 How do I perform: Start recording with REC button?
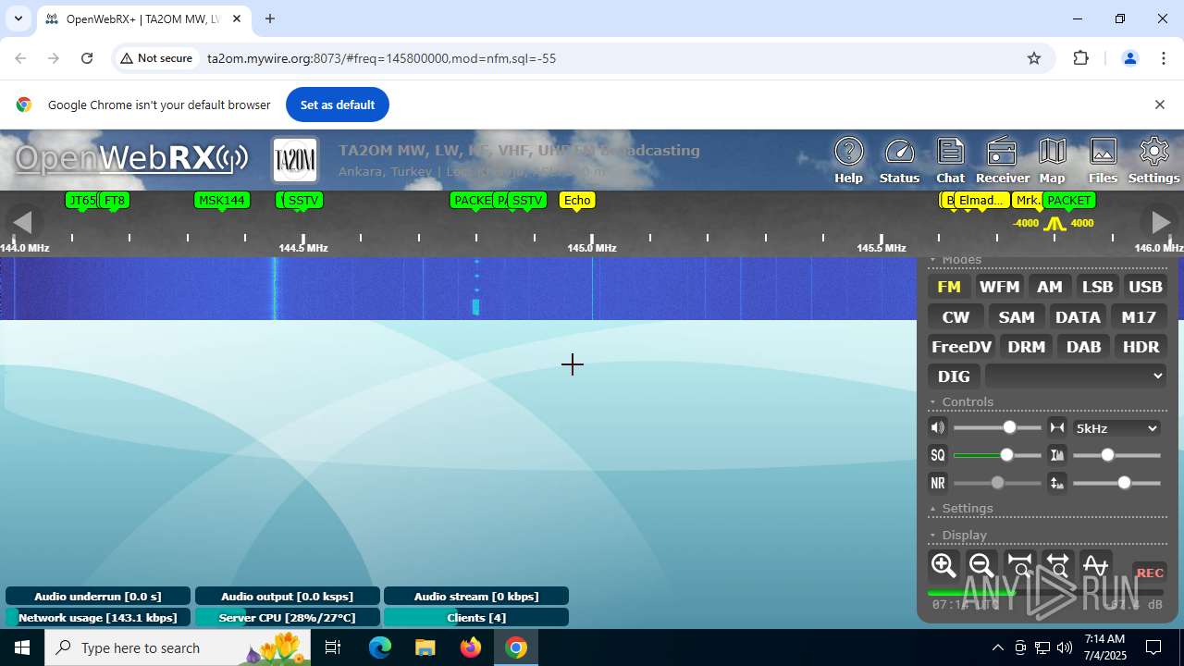click(x=1150, y=573)
